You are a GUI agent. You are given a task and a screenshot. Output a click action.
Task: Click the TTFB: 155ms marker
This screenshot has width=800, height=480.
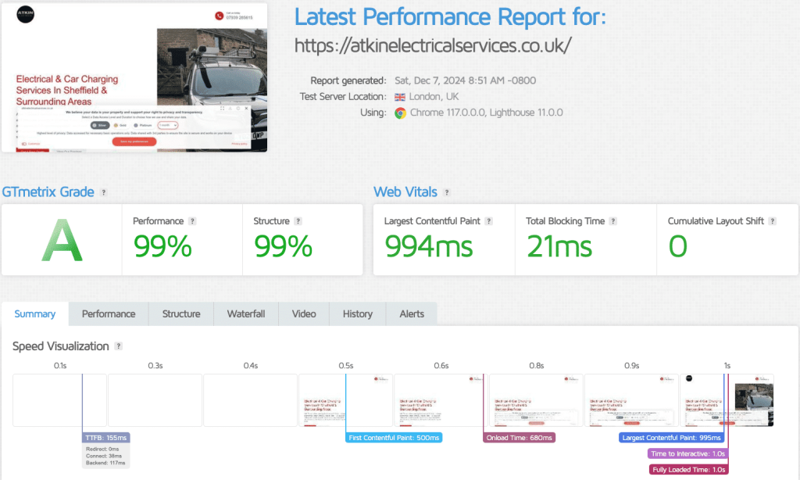click(106, 438)
